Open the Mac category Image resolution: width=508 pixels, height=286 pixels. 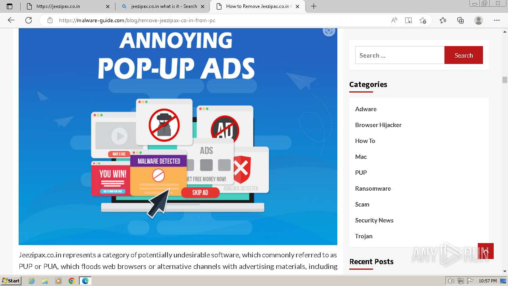[361, 157]
